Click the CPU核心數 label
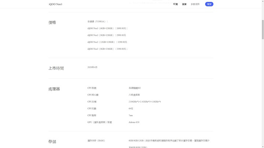Image resolution: width=264 pixels, height=148 pixels. point(93,95)
